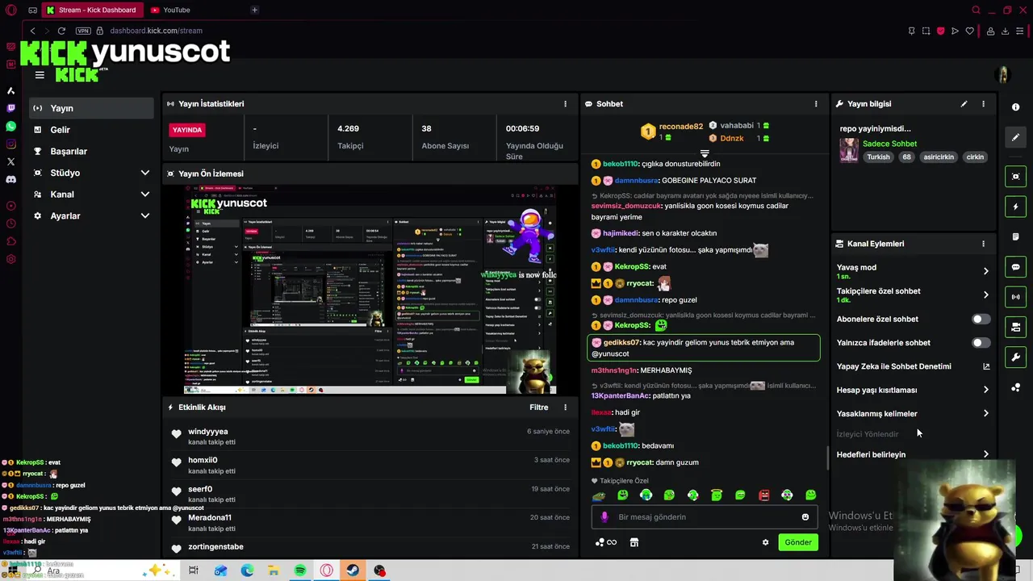Open Kanal Eylemleri three-dot menu

coord(983,244)
